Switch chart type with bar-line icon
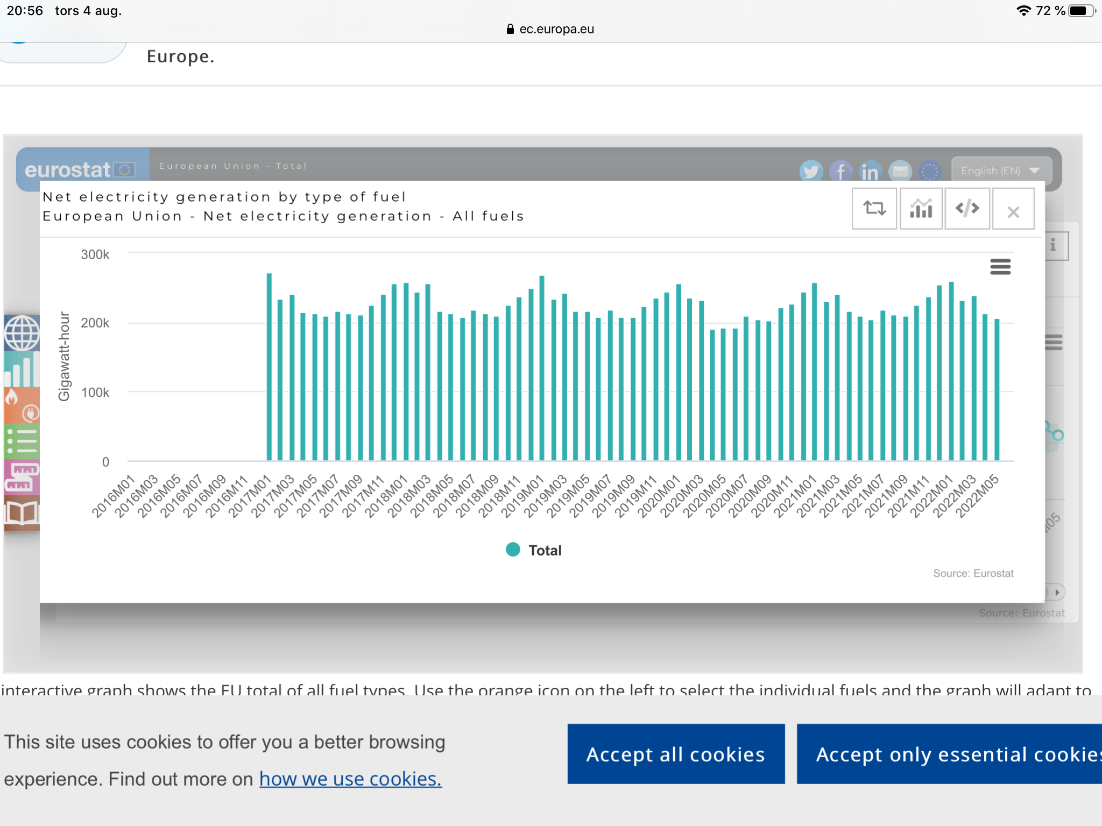 [921, 209]
